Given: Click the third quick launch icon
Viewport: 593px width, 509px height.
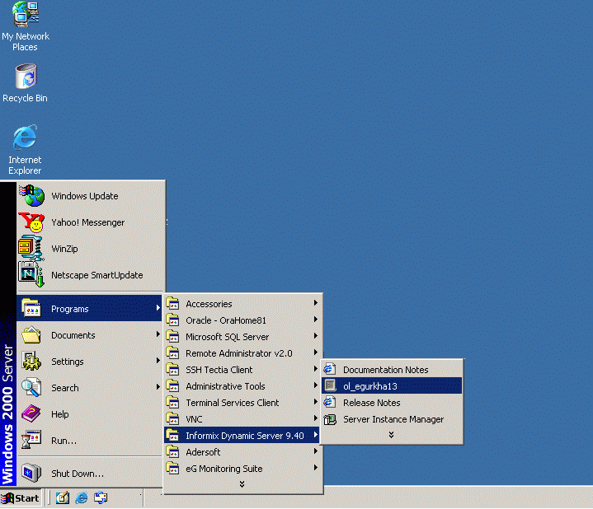Looking at the screenshot, I should [101, 498].
